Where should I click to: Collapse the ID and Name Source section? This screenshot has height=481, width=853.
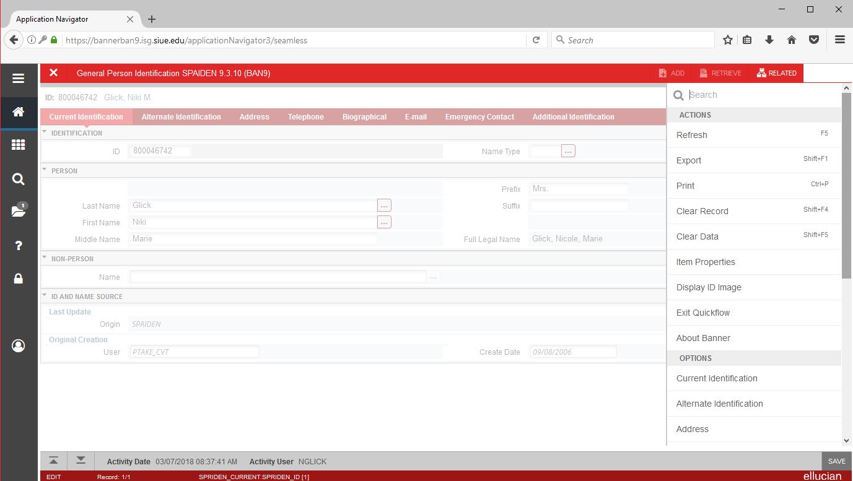point(45,296)
